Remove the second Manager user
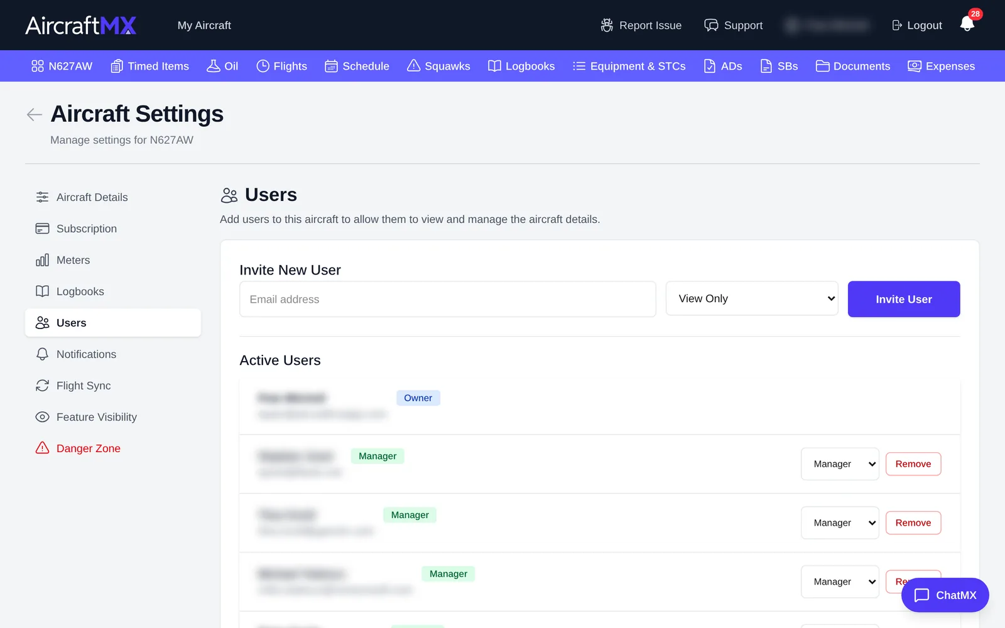The width and height of the screenshot is (1005, 628). 913,522
